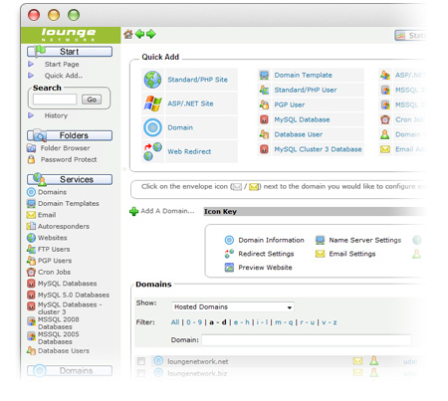Screen dimensions: 448x401
Task: Click into the Domain filter text field
Action: (x=307, y=340)
